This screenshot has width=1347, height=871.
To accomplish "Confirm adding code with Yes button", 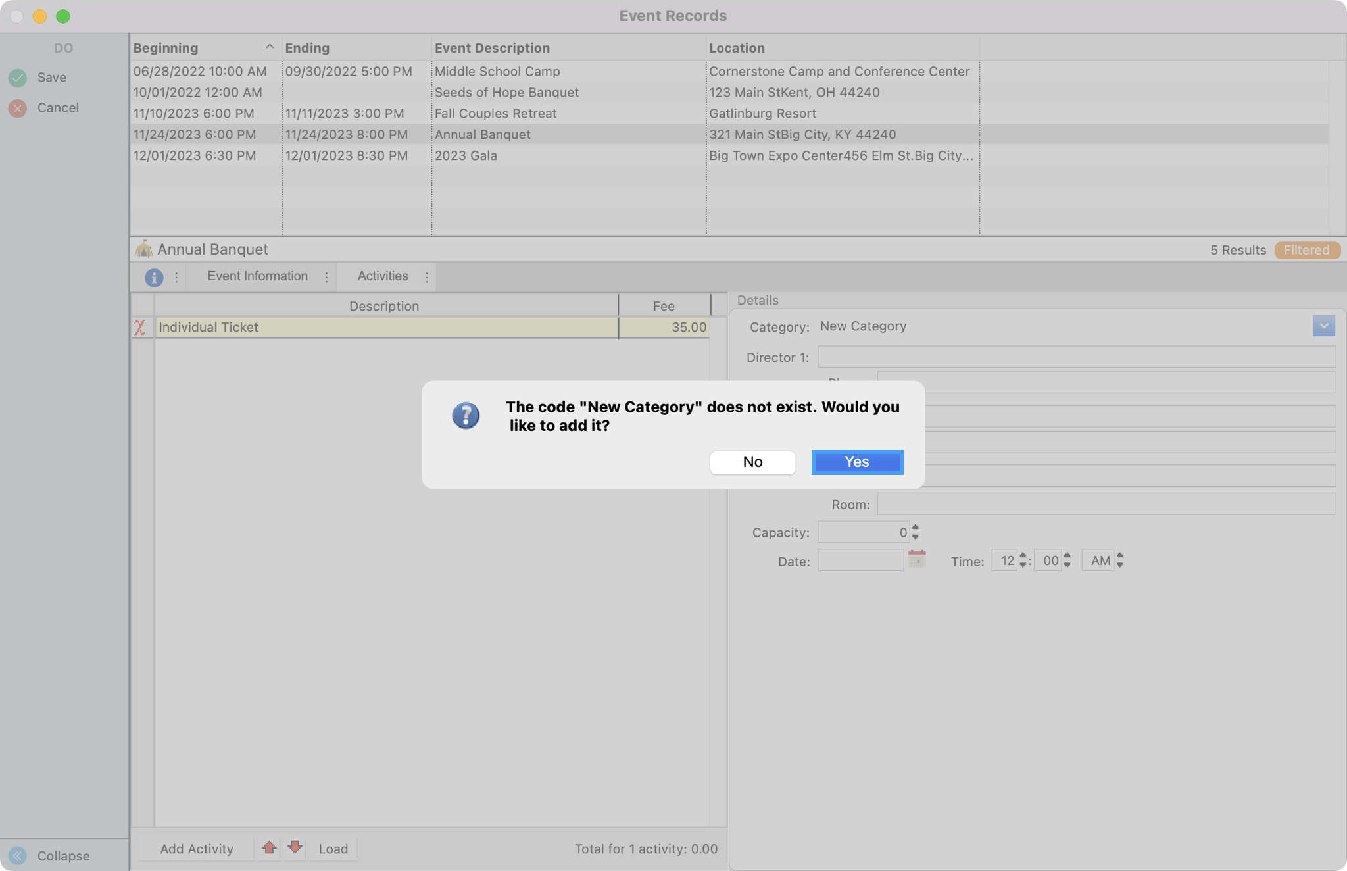I will point(857,462).
